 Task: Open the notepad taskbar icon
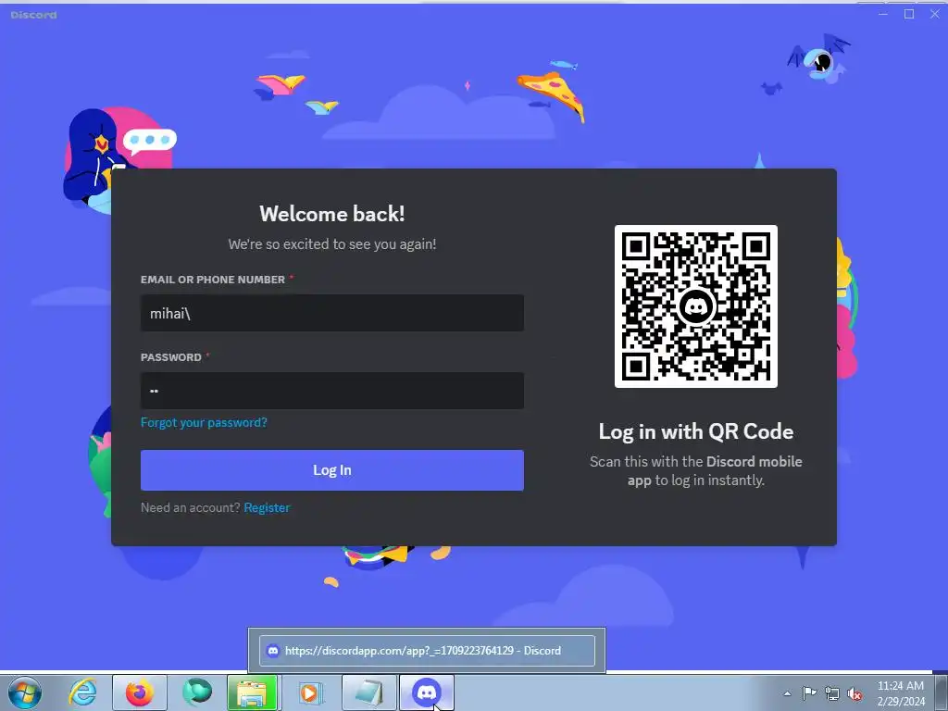(x=369, y=692)
